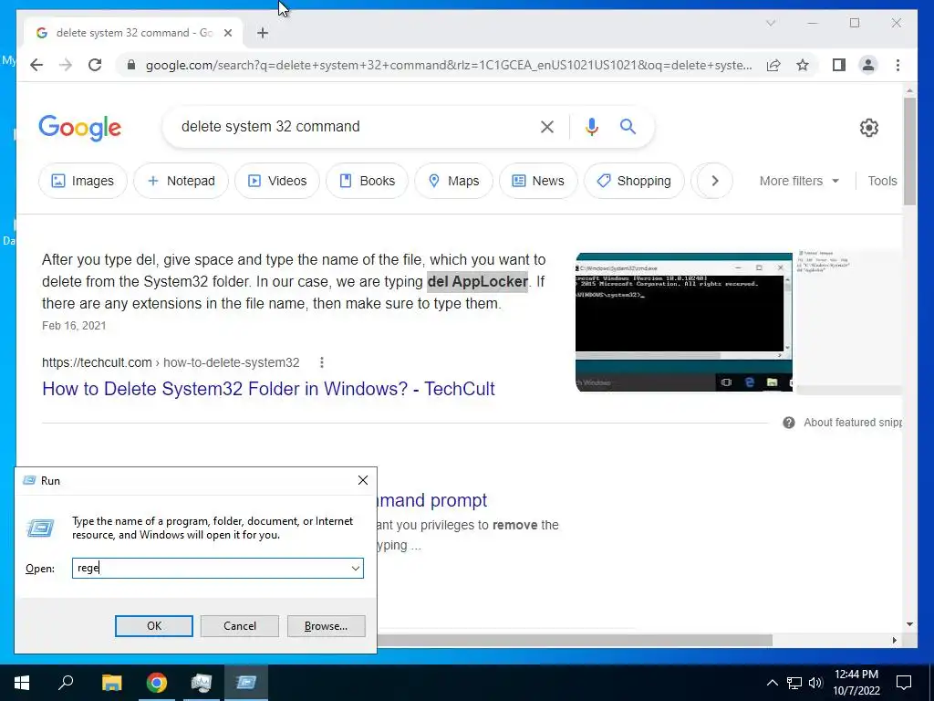Select the Run taskbar button
Viewport: 934px width, 701px height.
[x=246, y=683]
